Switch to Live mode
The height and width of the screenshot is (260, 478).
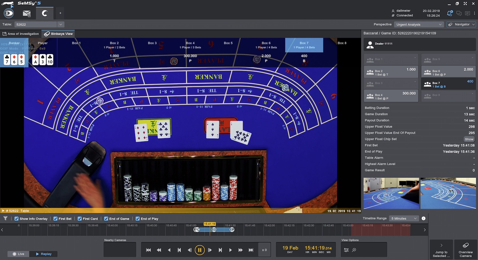(18, 254)
